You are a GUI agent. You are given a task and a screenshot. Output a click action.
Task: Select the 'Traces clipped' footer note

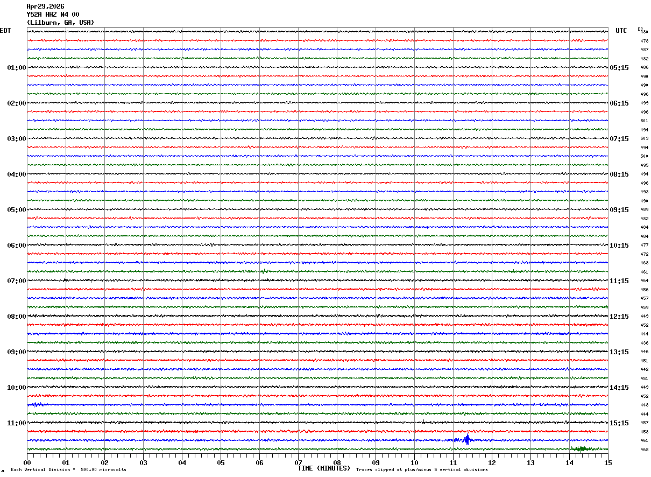click(x=422, y=470)
